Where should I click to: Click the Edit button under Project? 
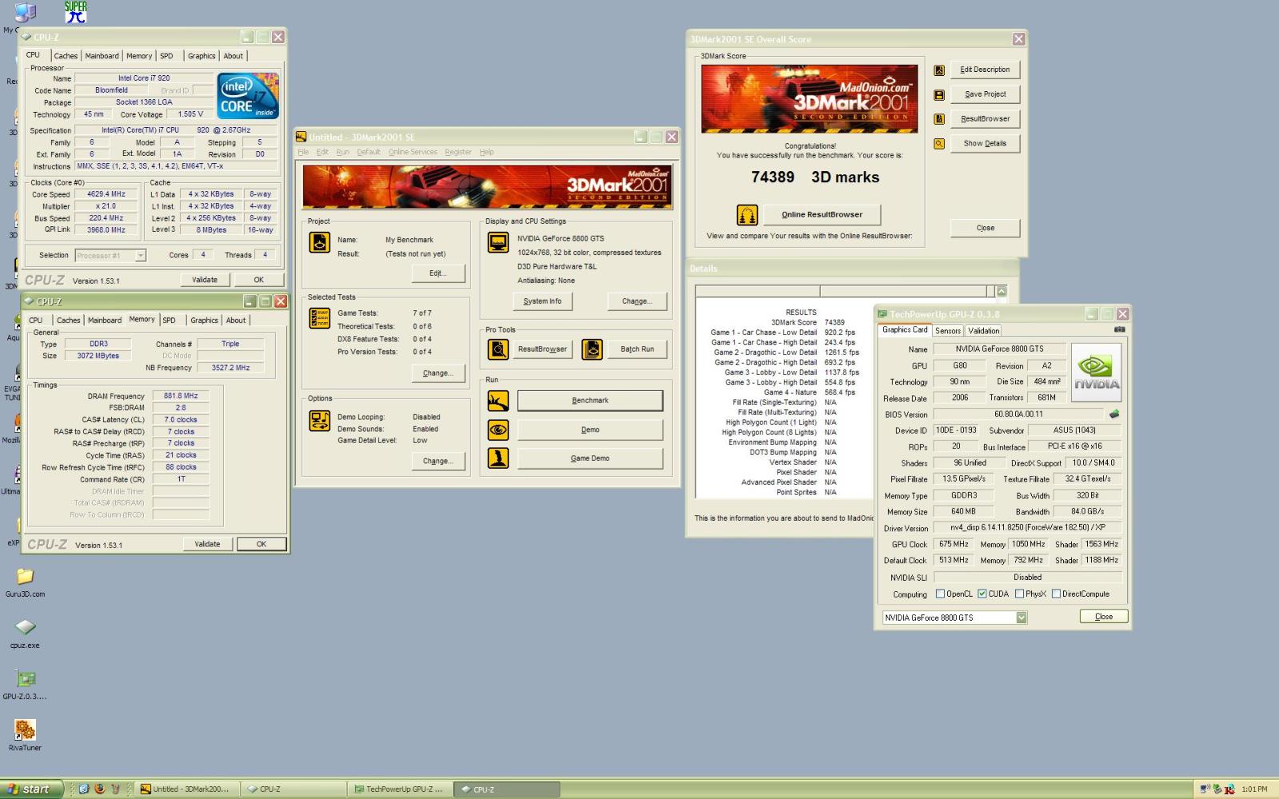coord(438,274)
